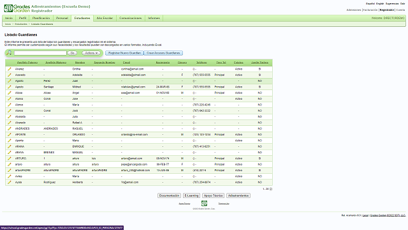This screenshot has height=230, width=408.
Task: Edit the Ayala Rodriguez Heriberto row
Action: coord(10,182)
